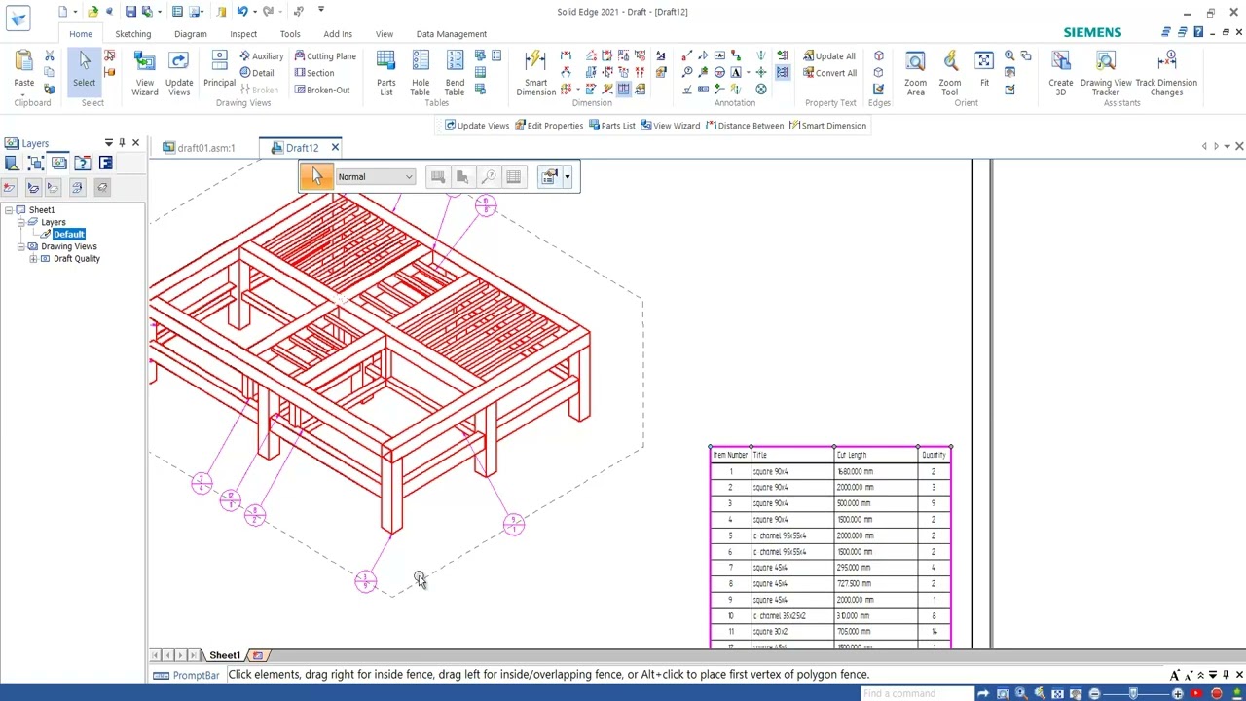Viewport: 1246px width, 701px height.
Task: Click the Auxiliary view button
Action: [x=263, y=56]
